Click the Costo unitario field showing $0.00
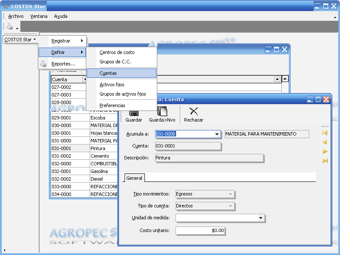This screenshot has width=340, height=255. [200, 230]
